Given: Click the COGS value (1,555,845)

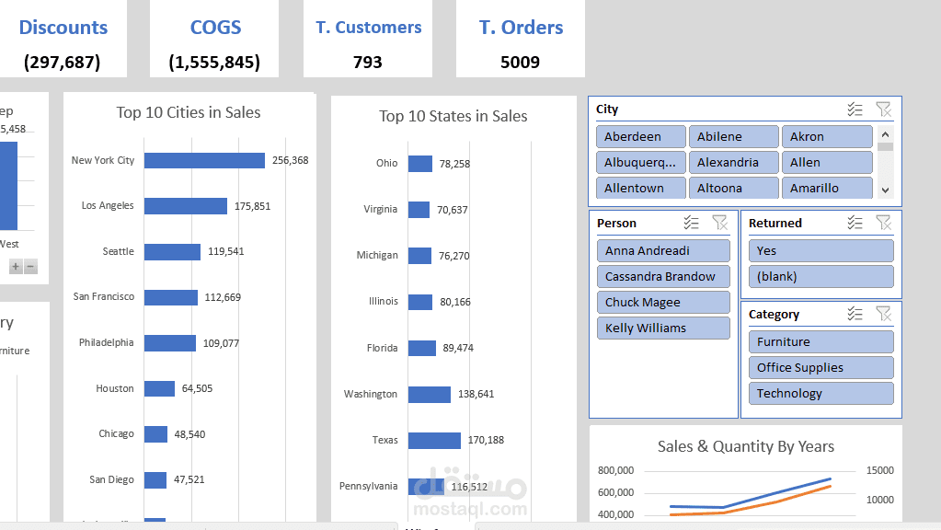Looking at the screenshot, I should click(214, 63).
